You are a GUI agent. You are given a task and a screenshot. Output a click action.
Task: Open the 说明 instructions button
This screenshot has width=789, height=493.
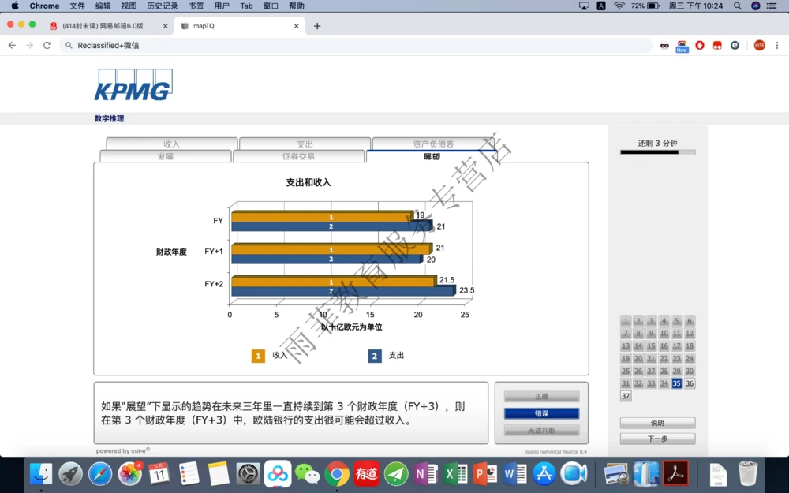657,422
